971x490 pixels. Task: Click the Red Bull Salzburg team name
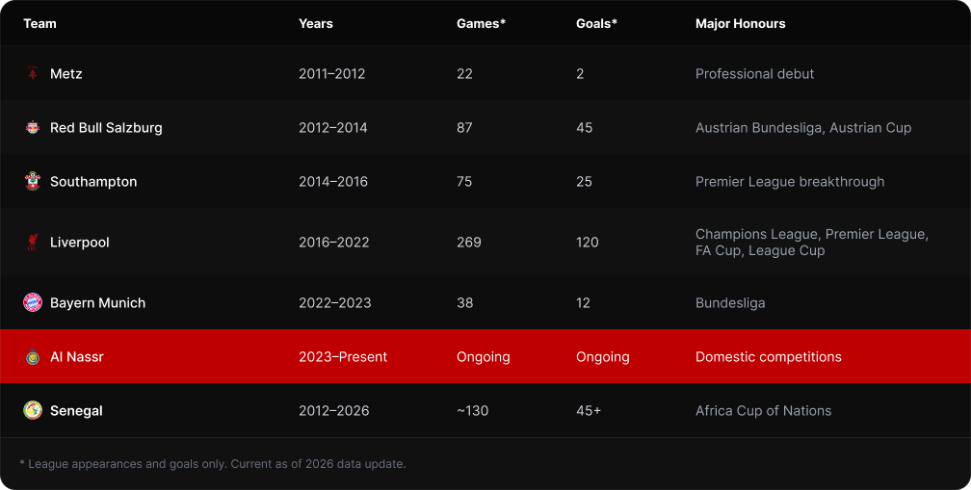[x=106, y=127]
